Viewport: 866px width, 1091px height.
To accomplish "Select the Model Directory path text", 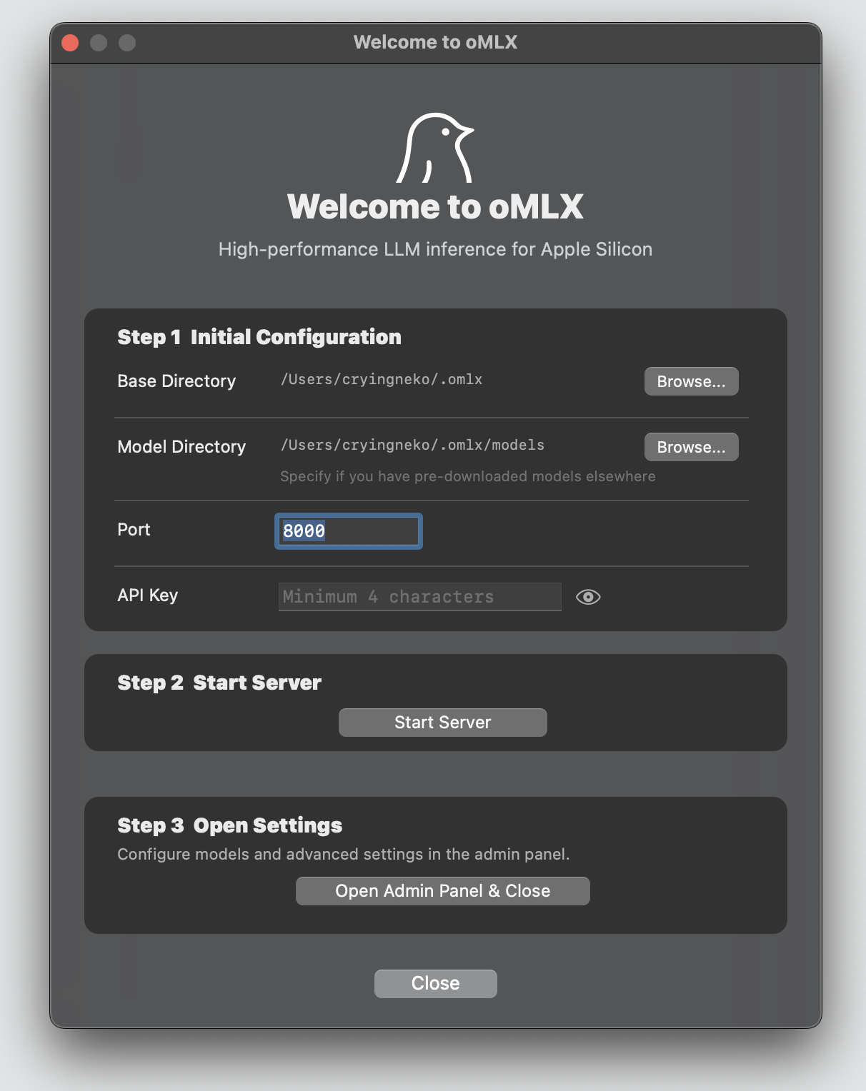I will click(412, 445).
